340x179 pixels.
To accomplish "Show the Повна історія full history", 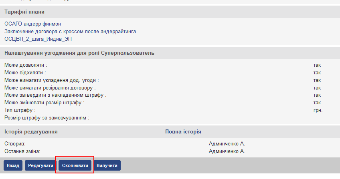I will point(183,131).
